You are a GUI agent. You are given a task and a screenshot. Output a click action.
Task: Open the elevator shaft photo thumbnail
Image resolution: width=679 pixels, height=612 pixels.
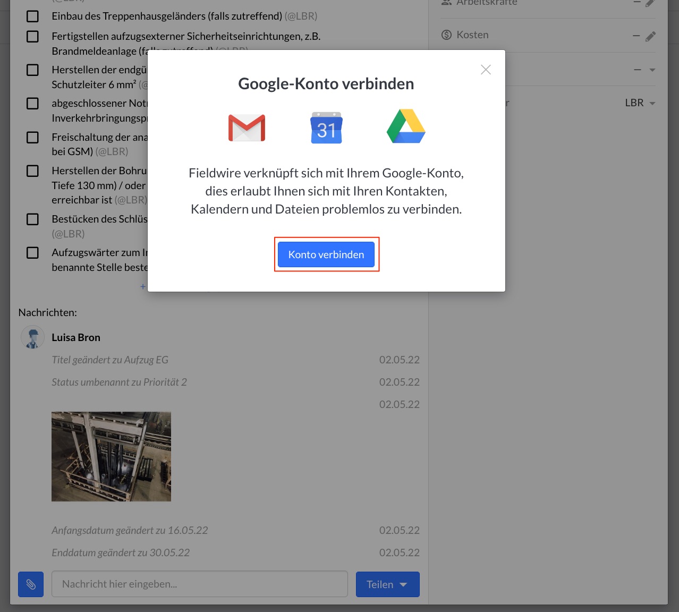pos(111,456)
